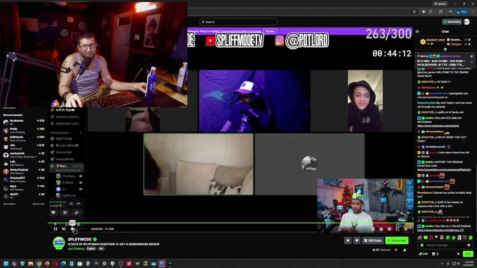Open File Explorer from taskbar
The height and width of the screenshot is (268, 477).
31,264
